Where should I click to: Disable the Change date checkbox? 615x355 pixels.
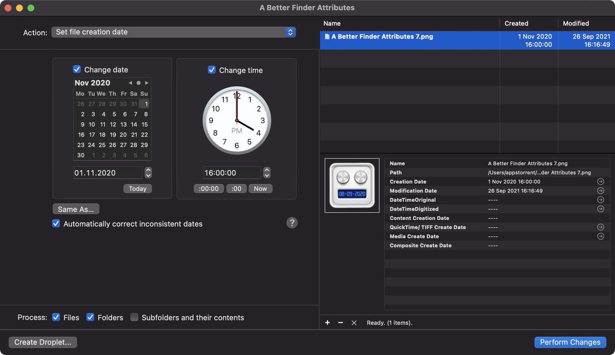click(77, 69)
